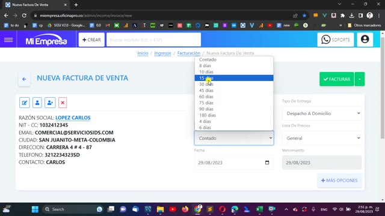Open the hamburger sidebar menu
This screenshot has width=385, height=216.
[x=8, y=40]
